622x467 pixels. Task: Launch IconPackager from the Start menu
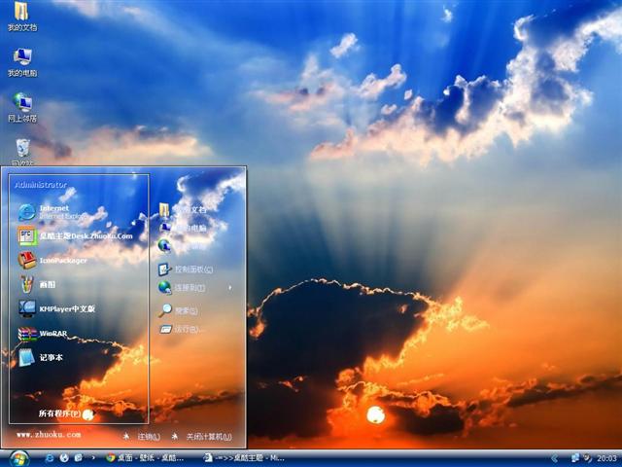[52, 261]
